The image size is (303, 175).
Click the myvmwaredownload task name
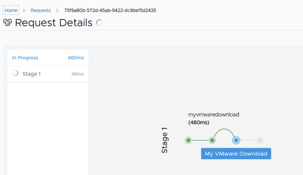pyautogui.click(x=214, y=115)
